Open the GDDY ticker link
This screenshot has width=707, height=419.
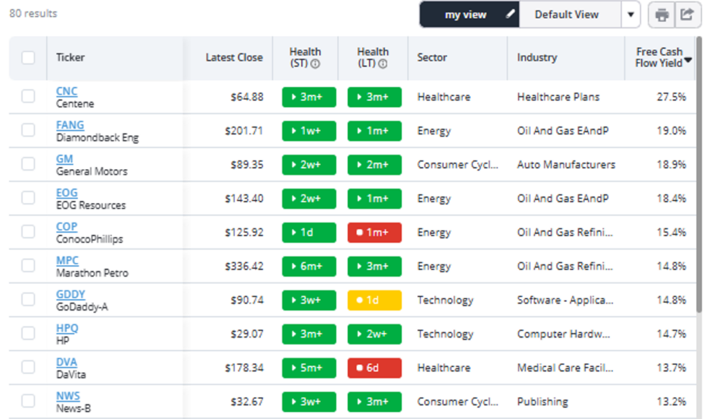click(70, 294)
